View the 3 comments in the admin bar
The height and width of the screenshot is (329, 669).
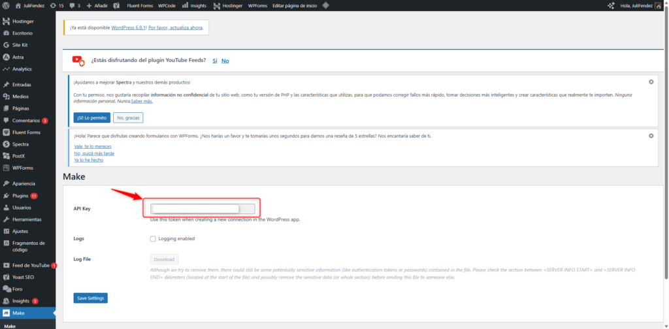pos(74,5)
